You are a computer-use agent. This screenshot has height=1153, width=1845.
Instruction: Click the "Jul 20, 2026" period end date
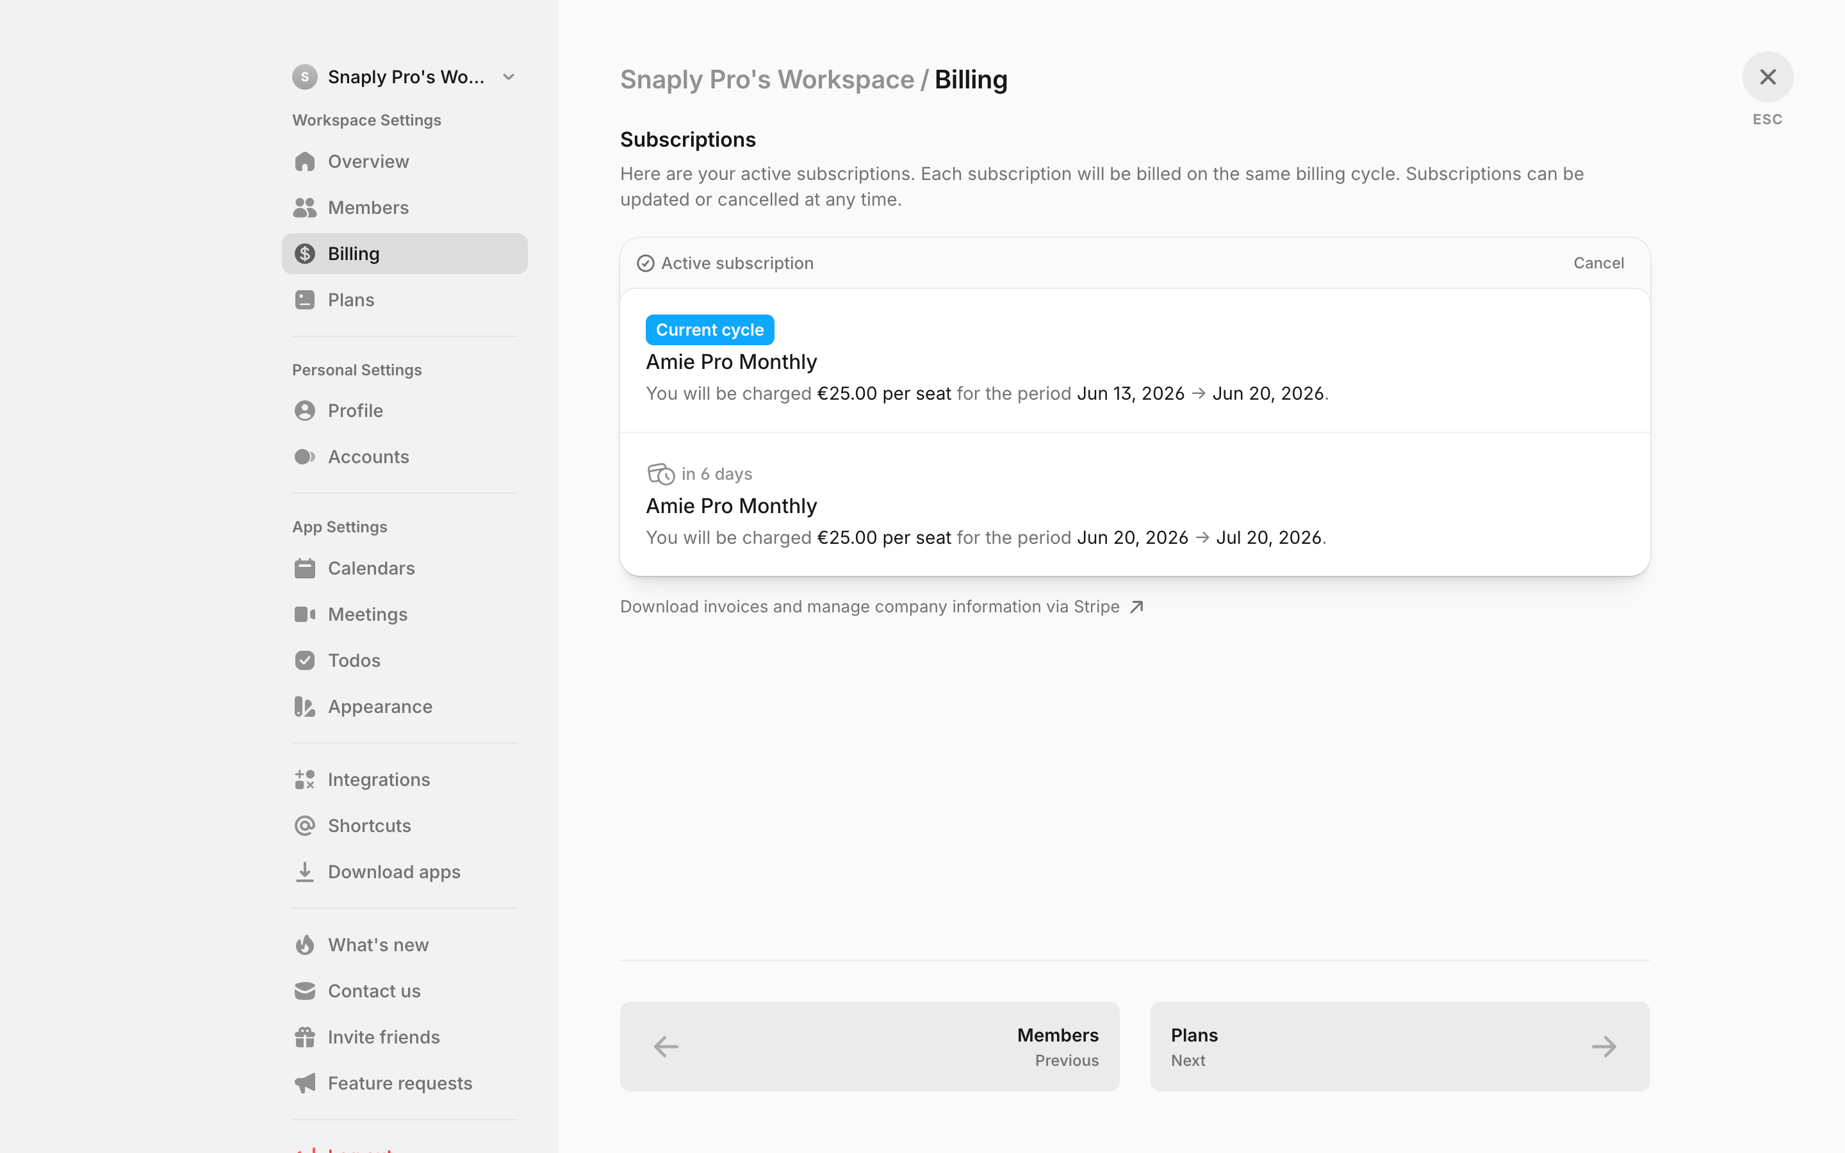pyautogui.click(x=1268, y=537)
